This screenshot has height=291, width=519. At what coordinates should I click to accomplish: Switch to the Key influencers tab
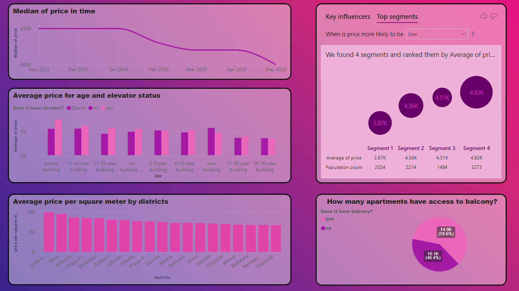[x=347, y=17]
